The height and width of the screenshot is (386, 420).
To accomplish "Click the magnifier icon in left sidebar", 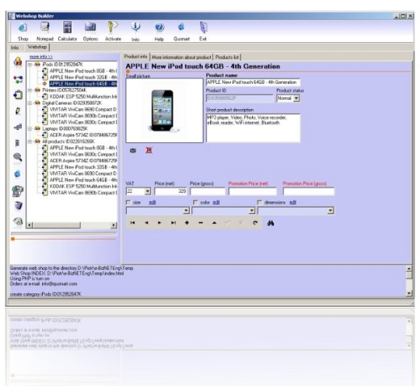I will point(18,157).
